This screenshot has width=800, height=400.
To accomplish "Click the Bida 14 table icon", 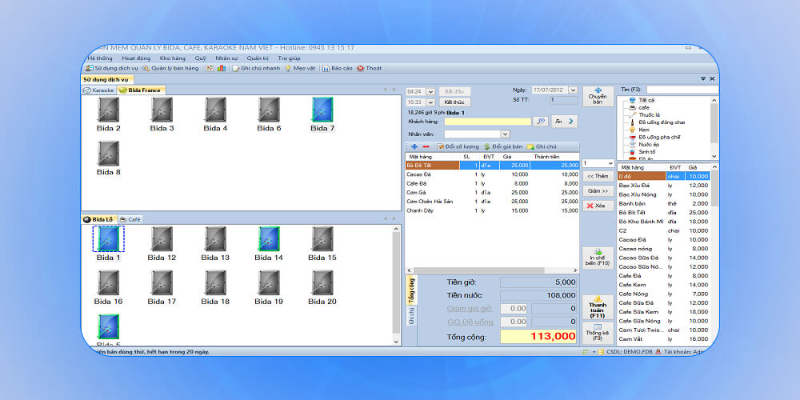I will (269, 239).
